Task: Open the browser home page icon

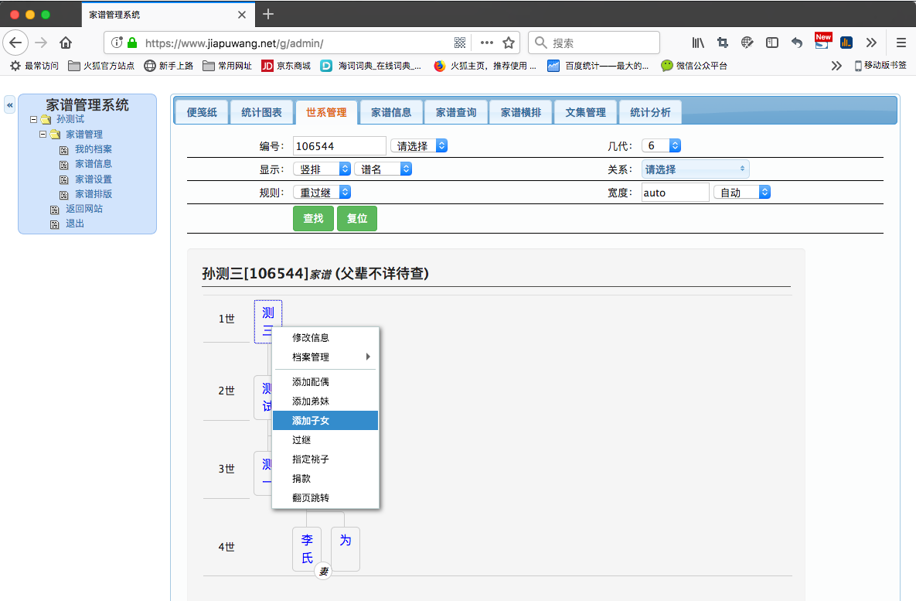Action: 66,43
